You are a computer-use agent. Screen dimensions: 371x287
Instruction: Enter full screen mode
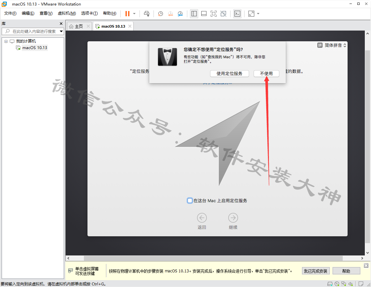tap(213, 14)
